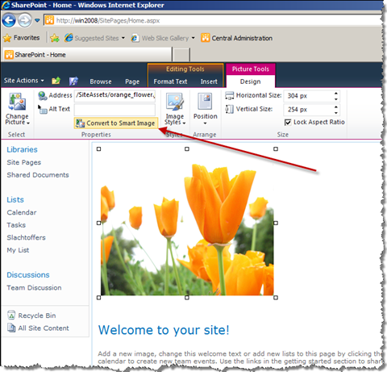
Task: Open the Position dropdown
Action: tap(206, 109)
